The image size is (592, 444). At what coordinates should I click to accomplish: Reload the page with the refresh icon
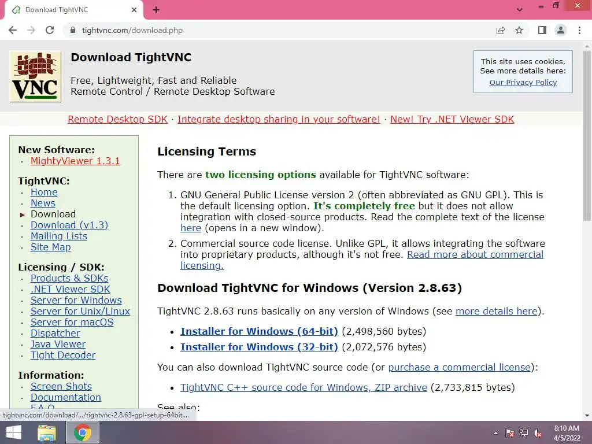tap(50, 30)
